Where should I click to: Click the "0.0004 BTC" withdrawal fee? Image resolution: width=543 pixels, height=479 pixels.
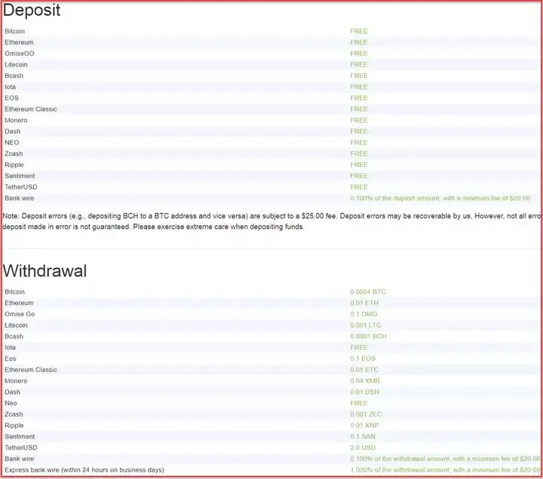point(368,292)
